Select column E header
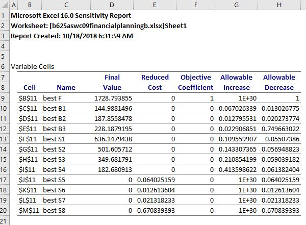This screenshot has width=306, height=225. 155,5
